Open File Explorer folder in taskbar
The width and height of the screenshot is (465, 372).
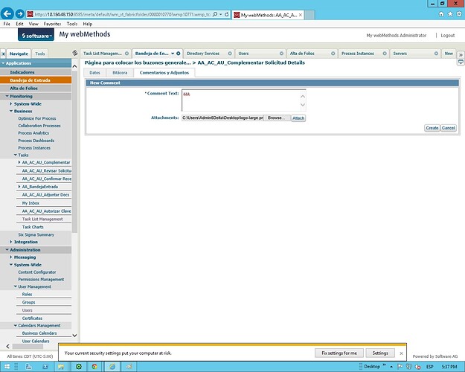61,367
